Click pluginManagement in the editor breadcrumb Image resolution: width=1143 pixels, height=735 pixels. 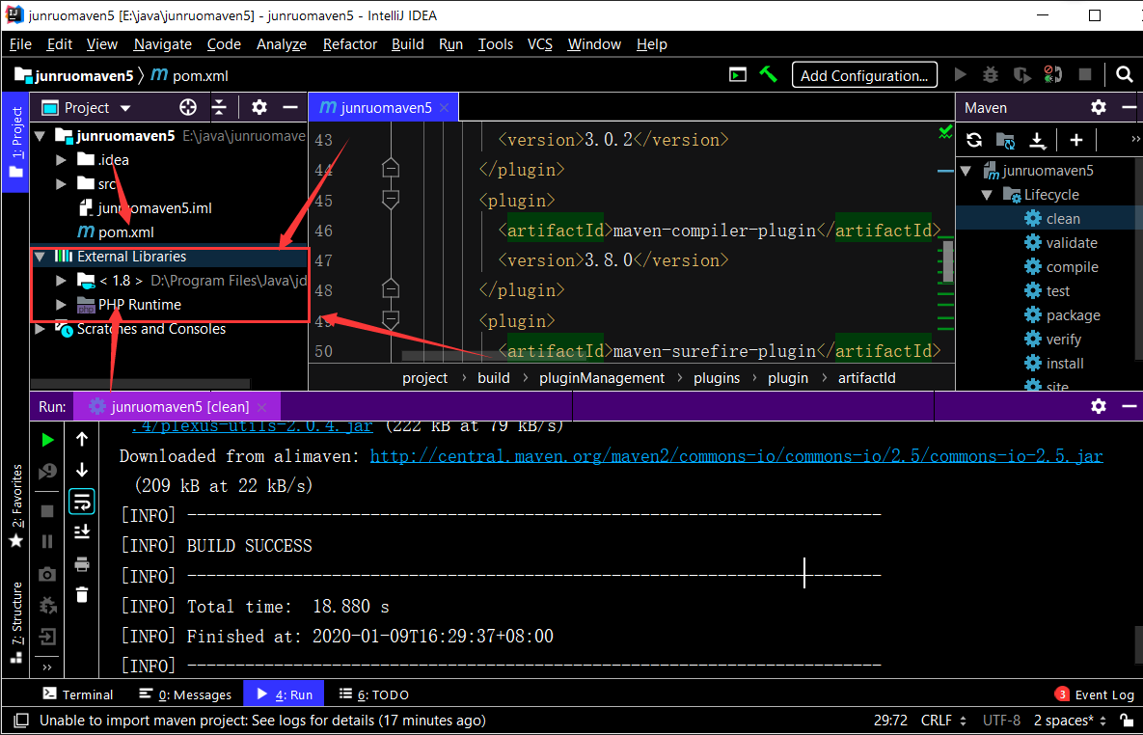pos(601,378)
